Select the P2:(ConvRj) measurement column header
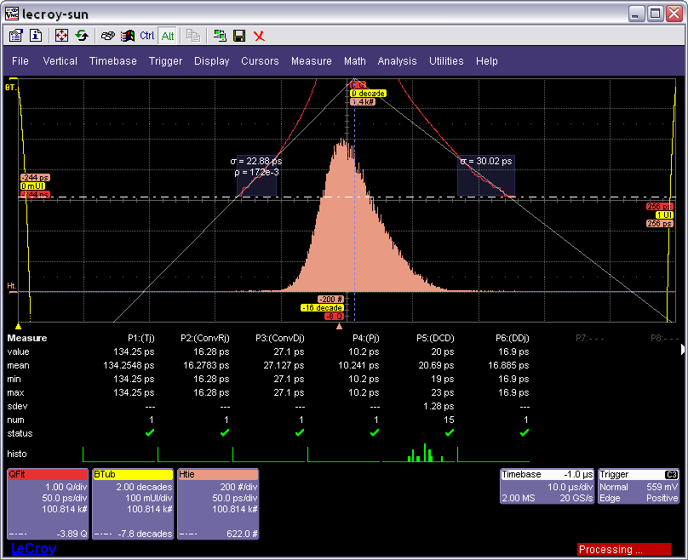 205,338
